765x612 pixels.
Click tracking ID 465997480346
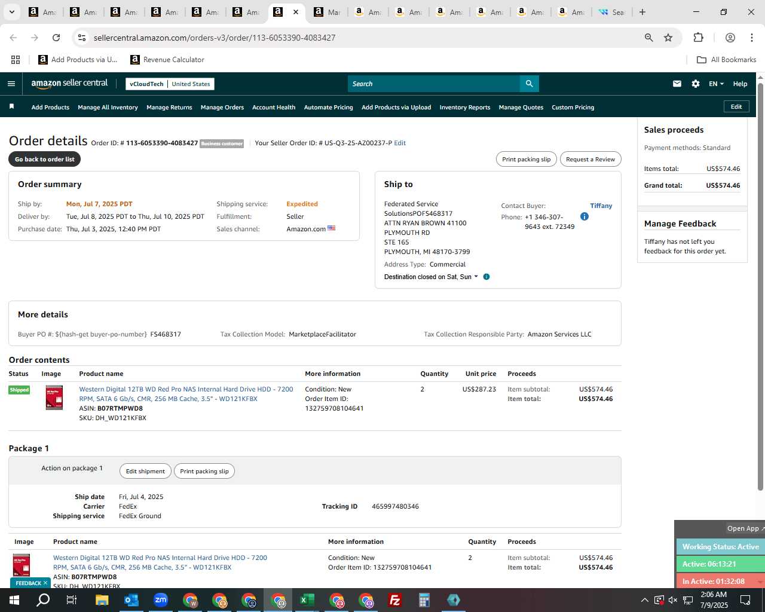(395, 506)
